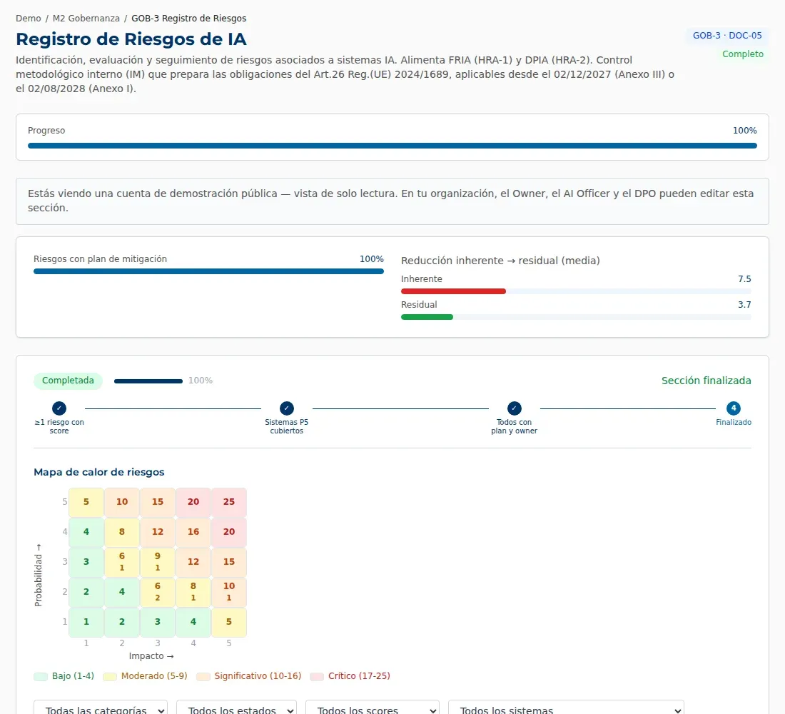The height and width of the screenshot is (714, 785).
Task: Click the Bajo (1-4) legend swatch
Action: coord(41,677)
